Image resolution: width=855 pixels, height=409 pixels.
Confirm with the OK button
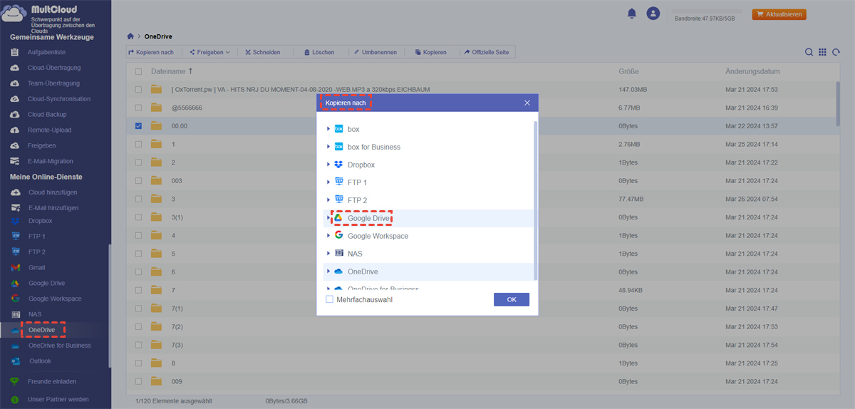tap(512, 300)
